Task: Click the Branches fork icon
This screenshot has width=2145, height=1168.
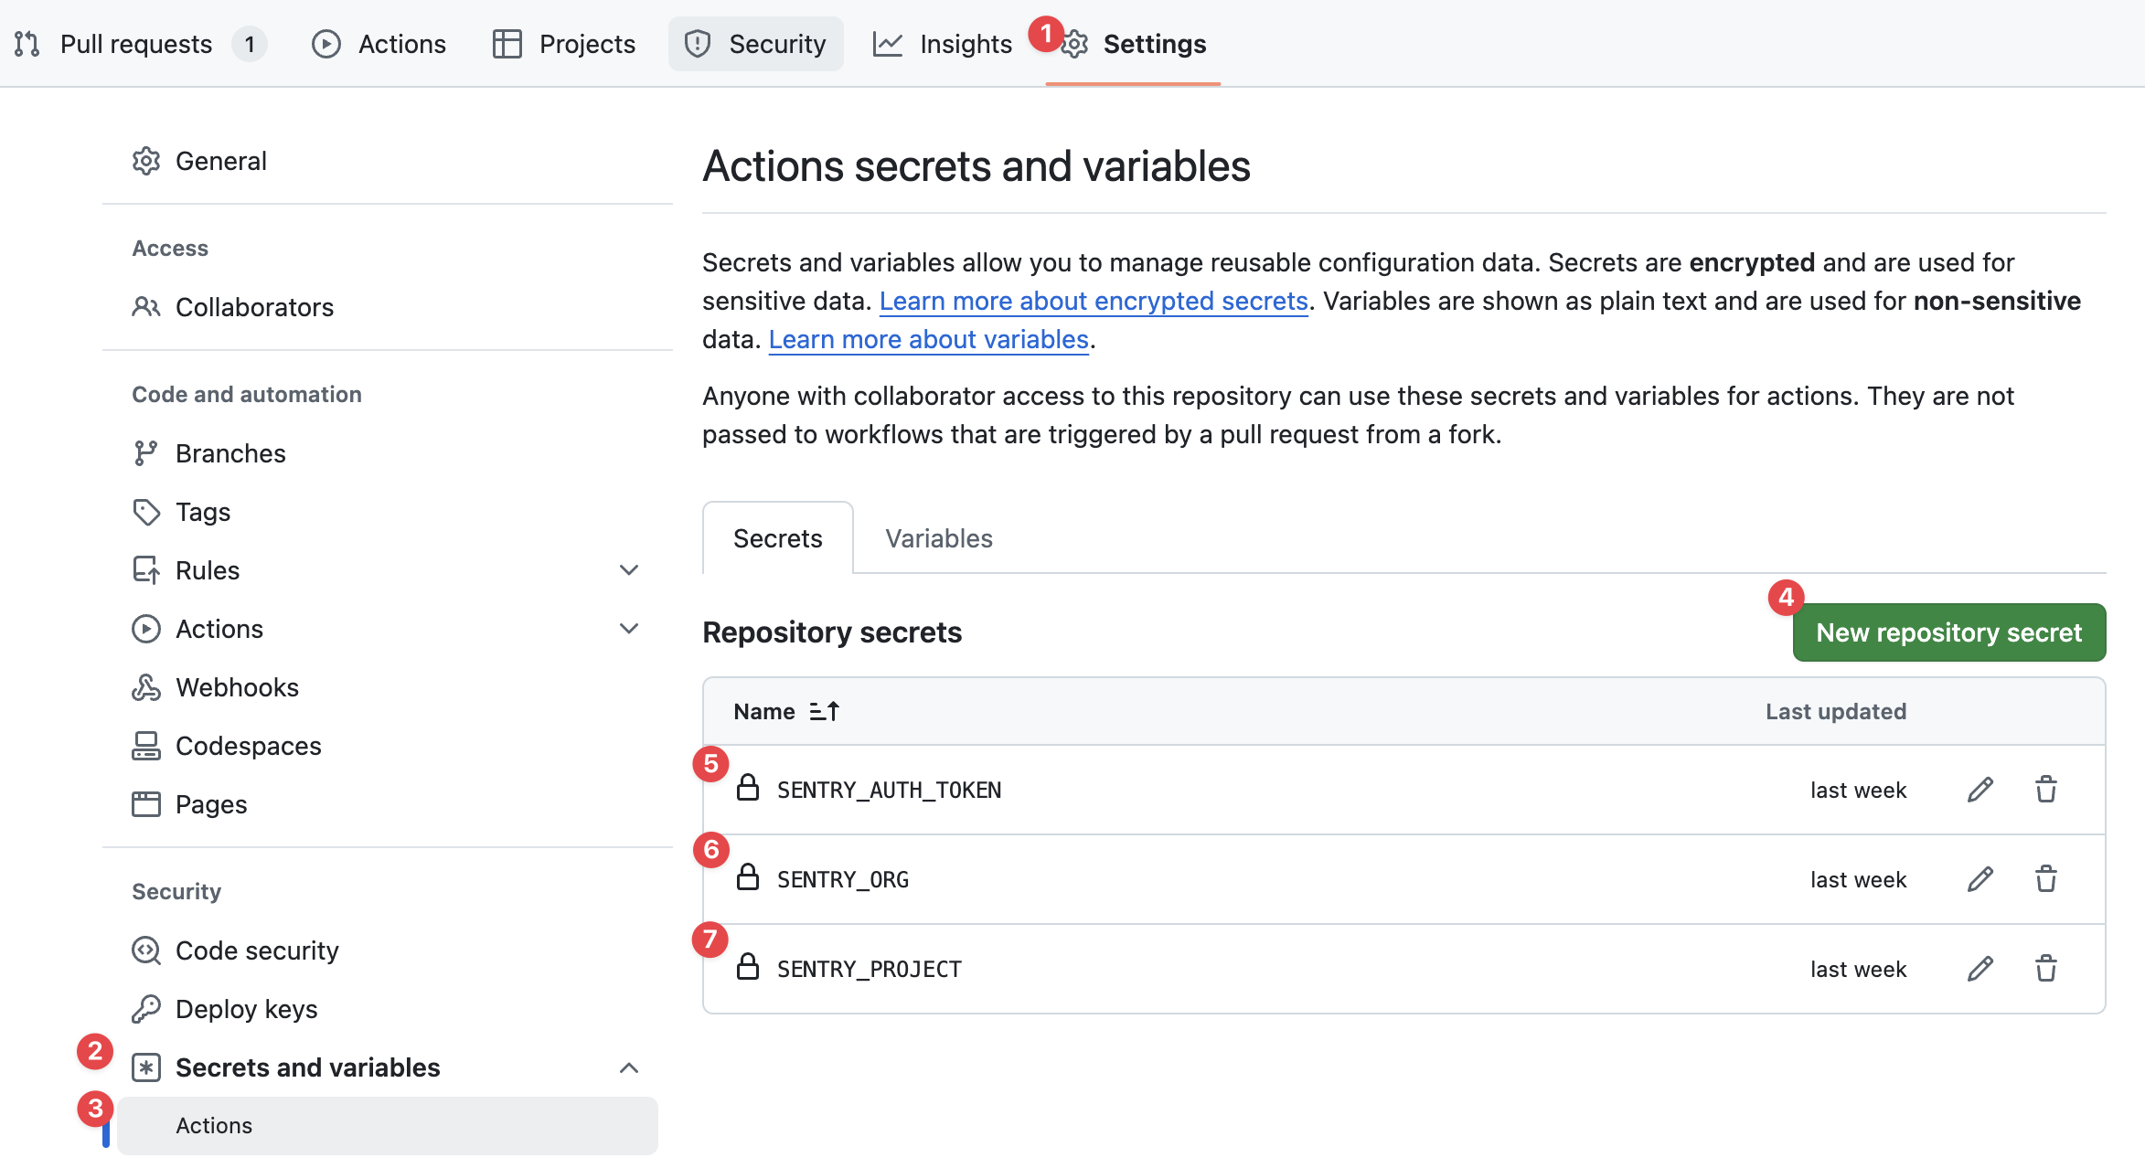Action: (146, 452)
